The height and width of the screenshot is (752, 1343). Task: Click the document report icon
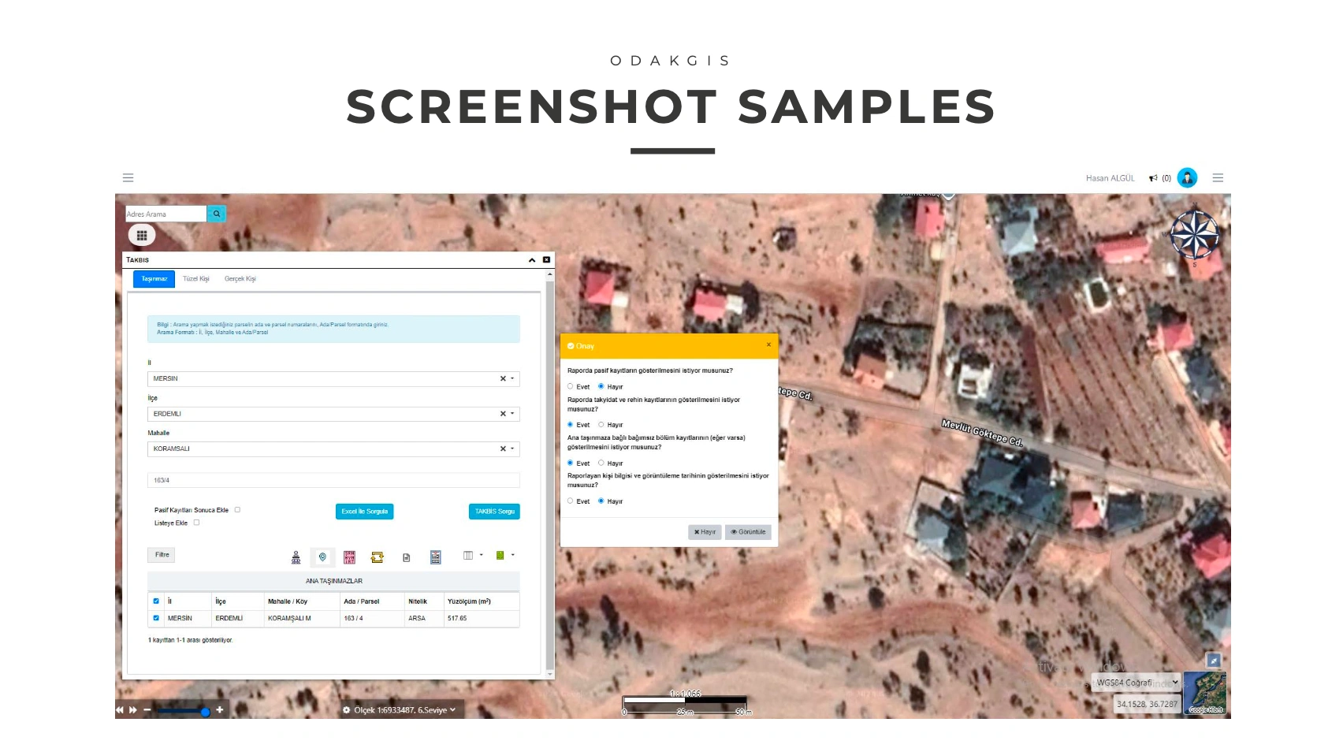pos(407,557)
